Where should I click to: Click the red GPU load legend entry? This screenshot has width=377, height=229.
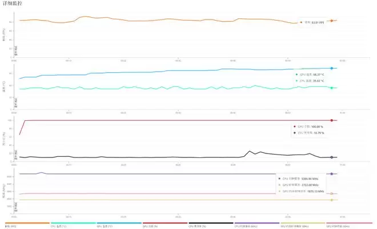click(x=165, y=226)
